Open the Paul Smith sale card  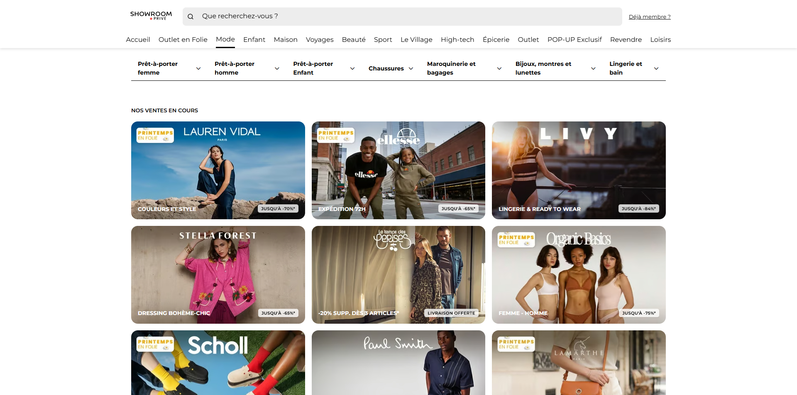tap(398, 363)
